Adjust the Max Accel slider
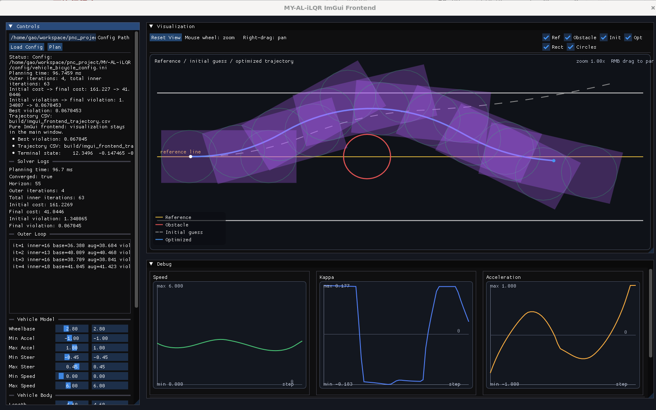This screenshot has height=410, width=656. tap(72, 348)
